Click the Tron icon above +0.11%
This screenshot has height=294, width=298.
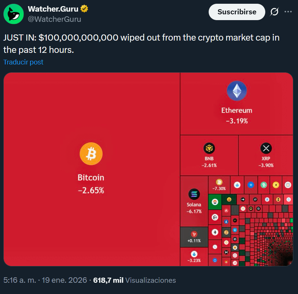pos(194,234)
